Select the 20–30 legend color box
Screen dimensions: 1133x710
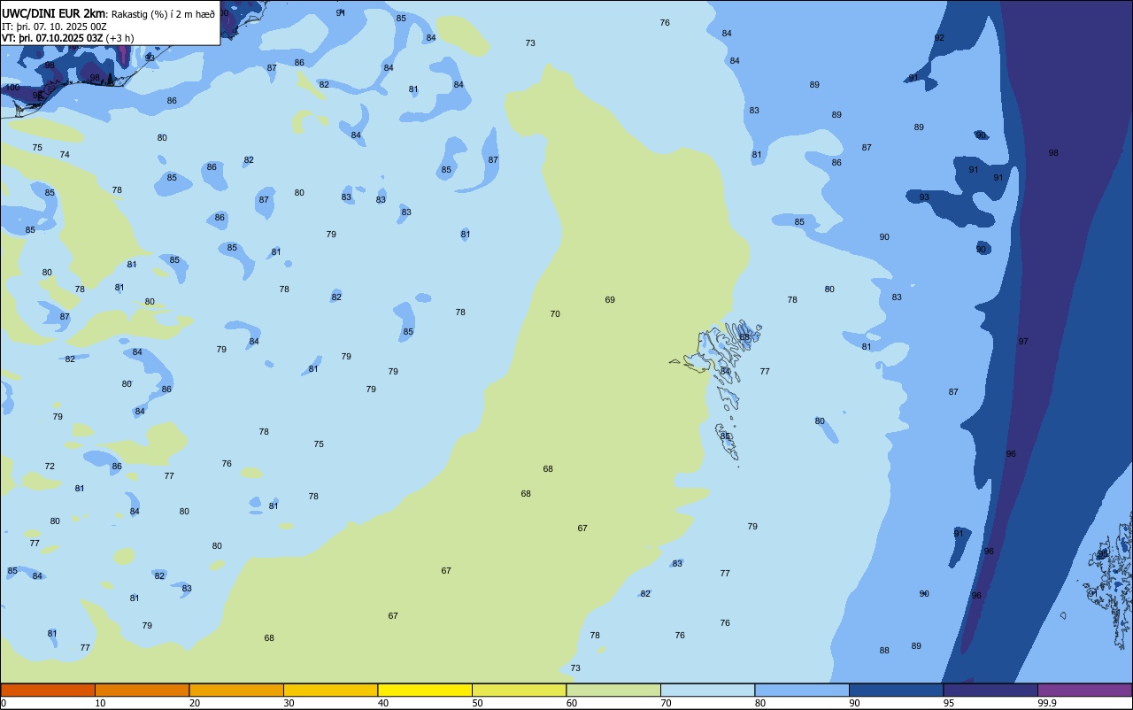pos(236,690)
